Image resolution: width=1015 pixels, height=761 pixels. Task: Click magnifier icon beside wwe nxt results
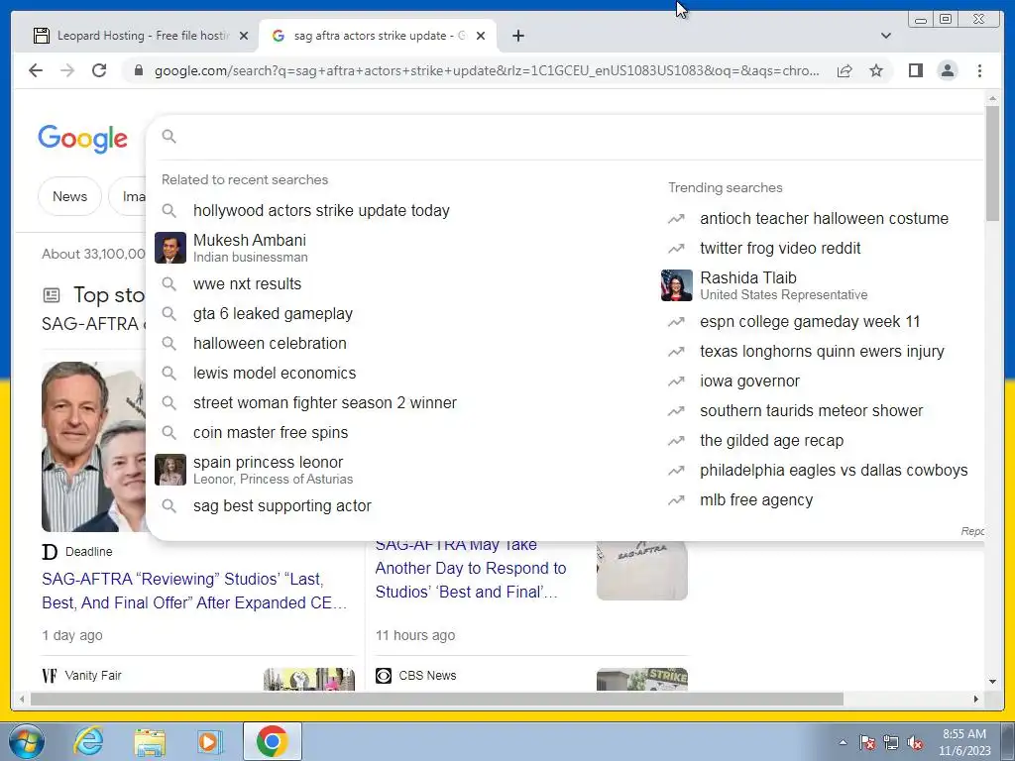pyautogui.click(x=169, y=284)
